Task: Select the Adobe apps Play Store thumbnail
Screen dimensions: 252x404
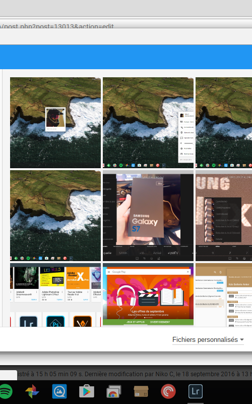Action: pos(55,295)
